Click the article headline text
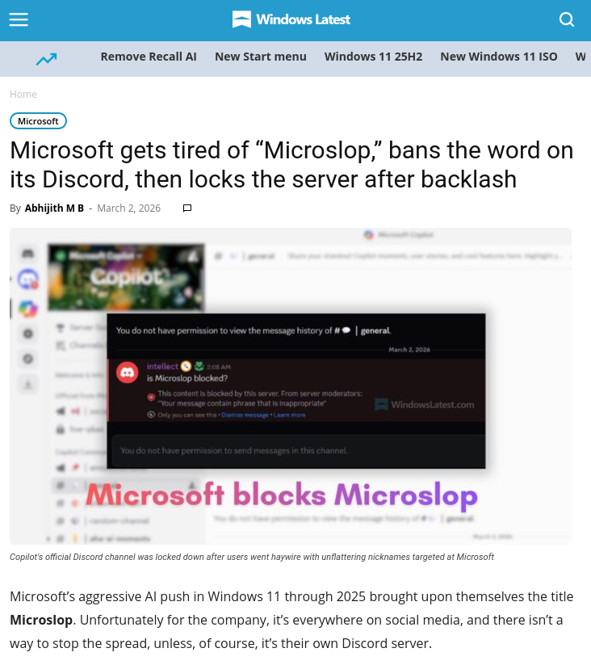Viewport: 591px width, 665px height. pos(291,165)
